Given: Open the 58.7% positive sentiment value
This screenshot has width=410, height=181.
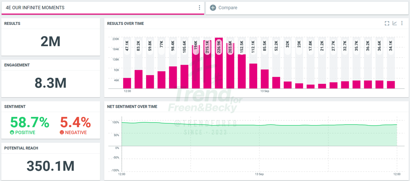Looking at the screenshot, I should coord(29,123).
